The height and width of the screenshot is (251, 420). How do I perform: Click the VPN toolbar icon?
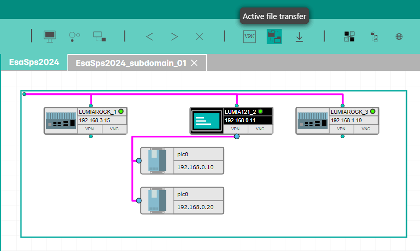pyautogui.click(x=249, y=36)
